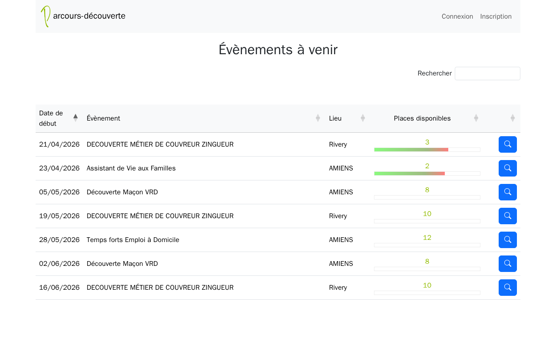Click the Temps forts Emploi à Domicile row title

point(133,240)
